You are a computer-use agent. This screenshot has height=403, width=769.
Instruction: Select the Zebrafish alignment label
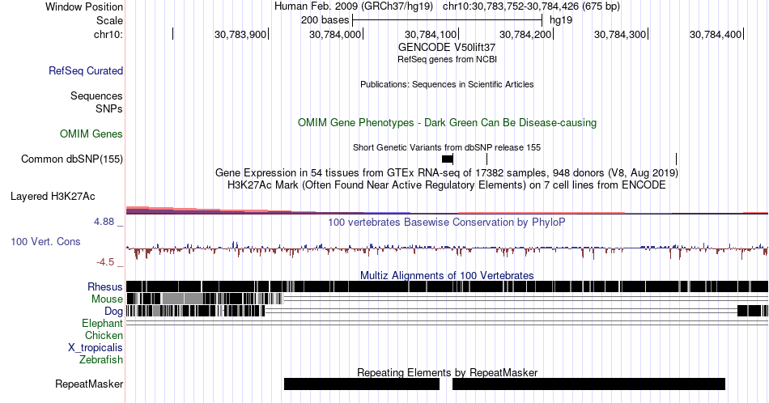point(101,359)
